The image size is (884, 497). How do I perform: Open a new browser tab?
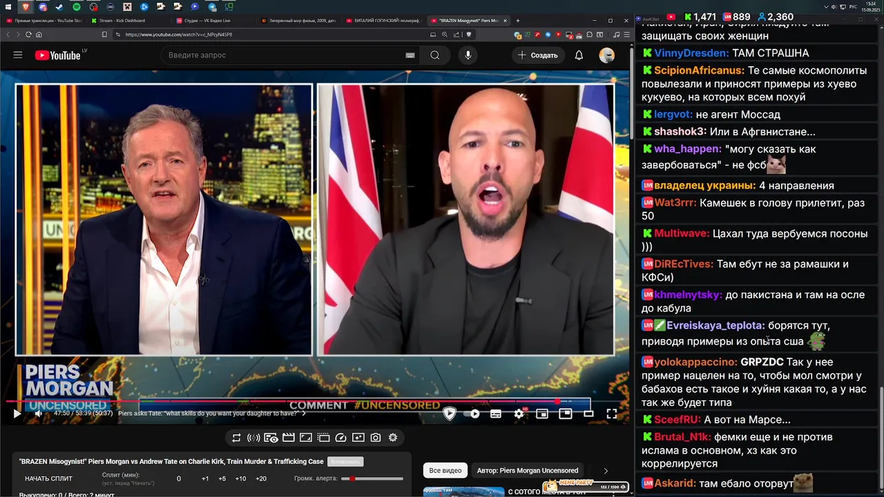point(518,21)
